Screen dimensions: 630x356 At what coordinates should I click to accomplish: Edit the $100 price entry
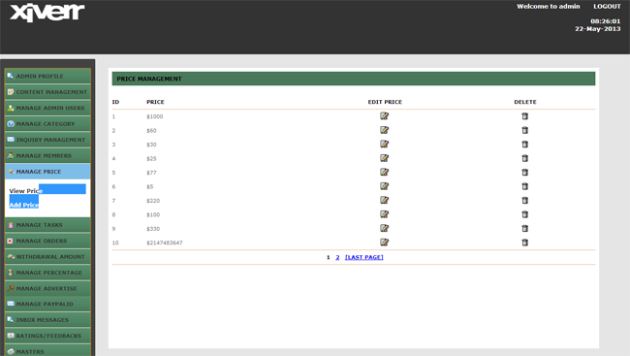tap(384, 214)
